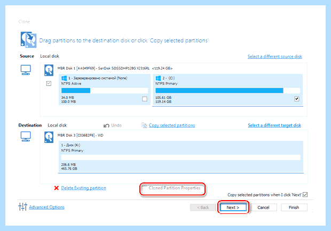The width and height of the screenshot is (331, 231).
Task: Click Windows logo on partition 2 (C:)
Action: [158, 78]
